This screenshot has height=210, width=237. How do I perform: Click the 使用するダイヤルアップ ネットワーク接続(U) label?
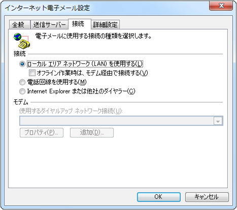coord(71,111)
